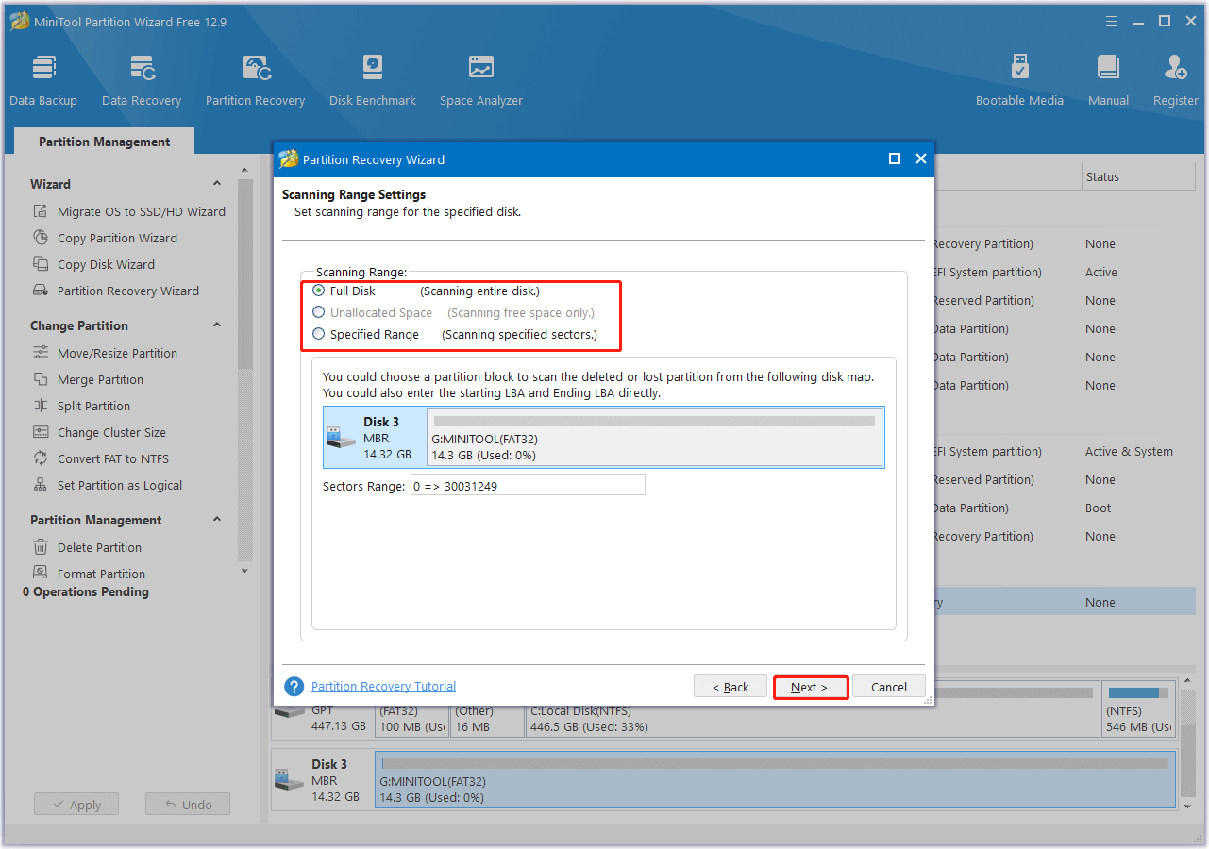This screenshot has height=849, width=1209.
Task: Open the hamburger menu in title bar
Action: pyautogui.click(x=1111, y=20)
